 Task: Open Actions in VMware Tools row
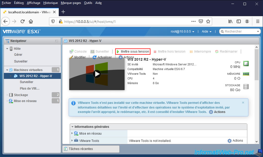(235, 141)
